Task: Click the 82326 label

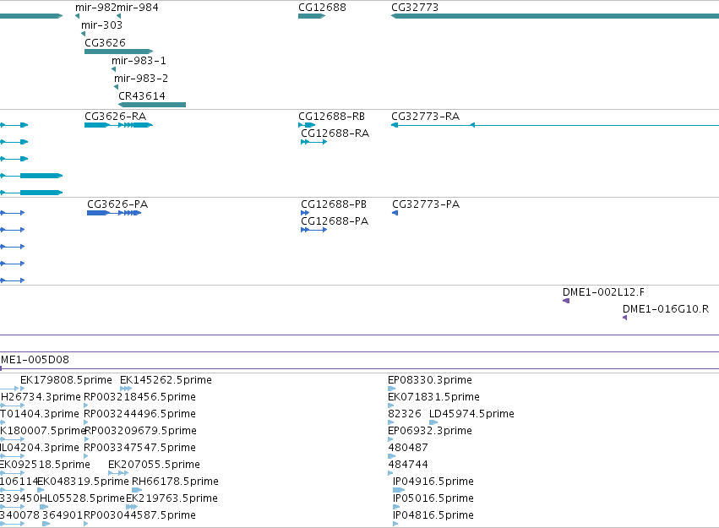Action: tap(405, 414)
